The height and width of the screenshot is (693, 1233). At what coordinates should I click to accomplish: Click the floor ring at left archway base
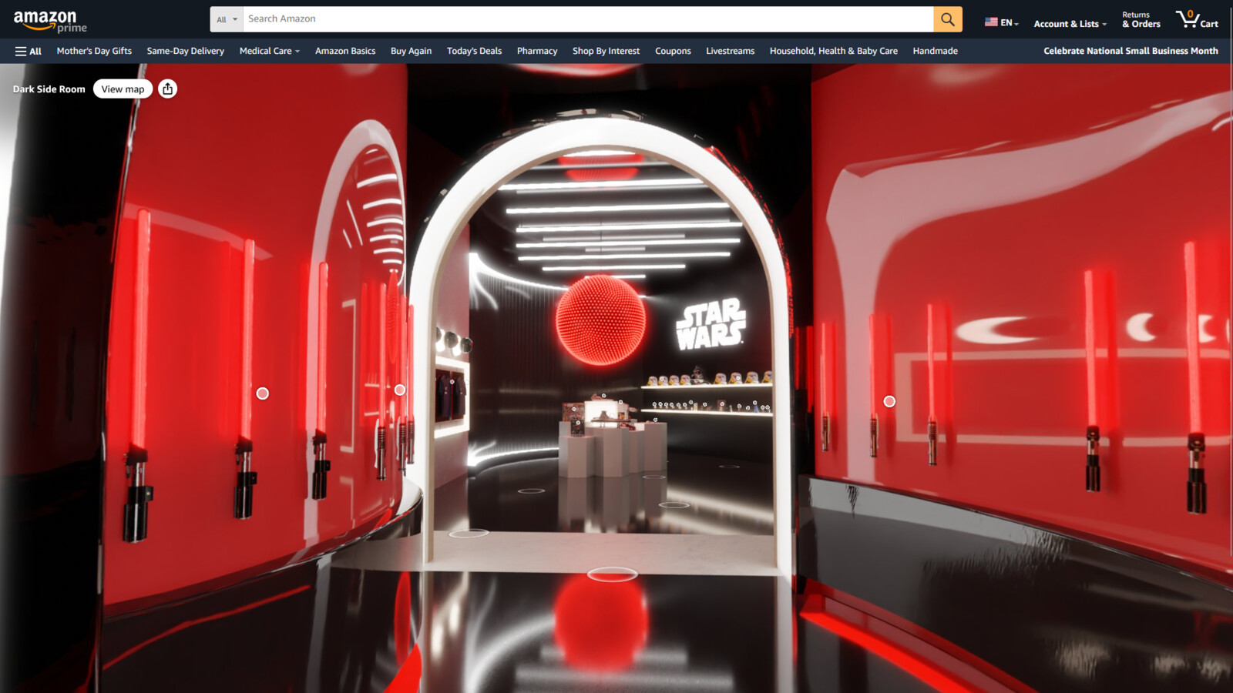click(x=469, y=533)
